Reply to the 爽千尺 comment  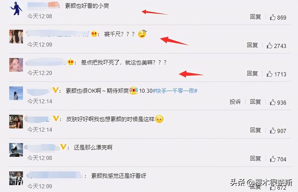point(252,45)
